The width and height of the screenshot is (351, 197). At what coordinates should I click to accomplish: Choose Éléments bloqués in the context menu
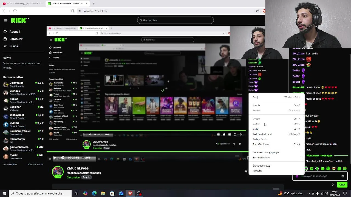pyautogui.click(x=276, y=166)
